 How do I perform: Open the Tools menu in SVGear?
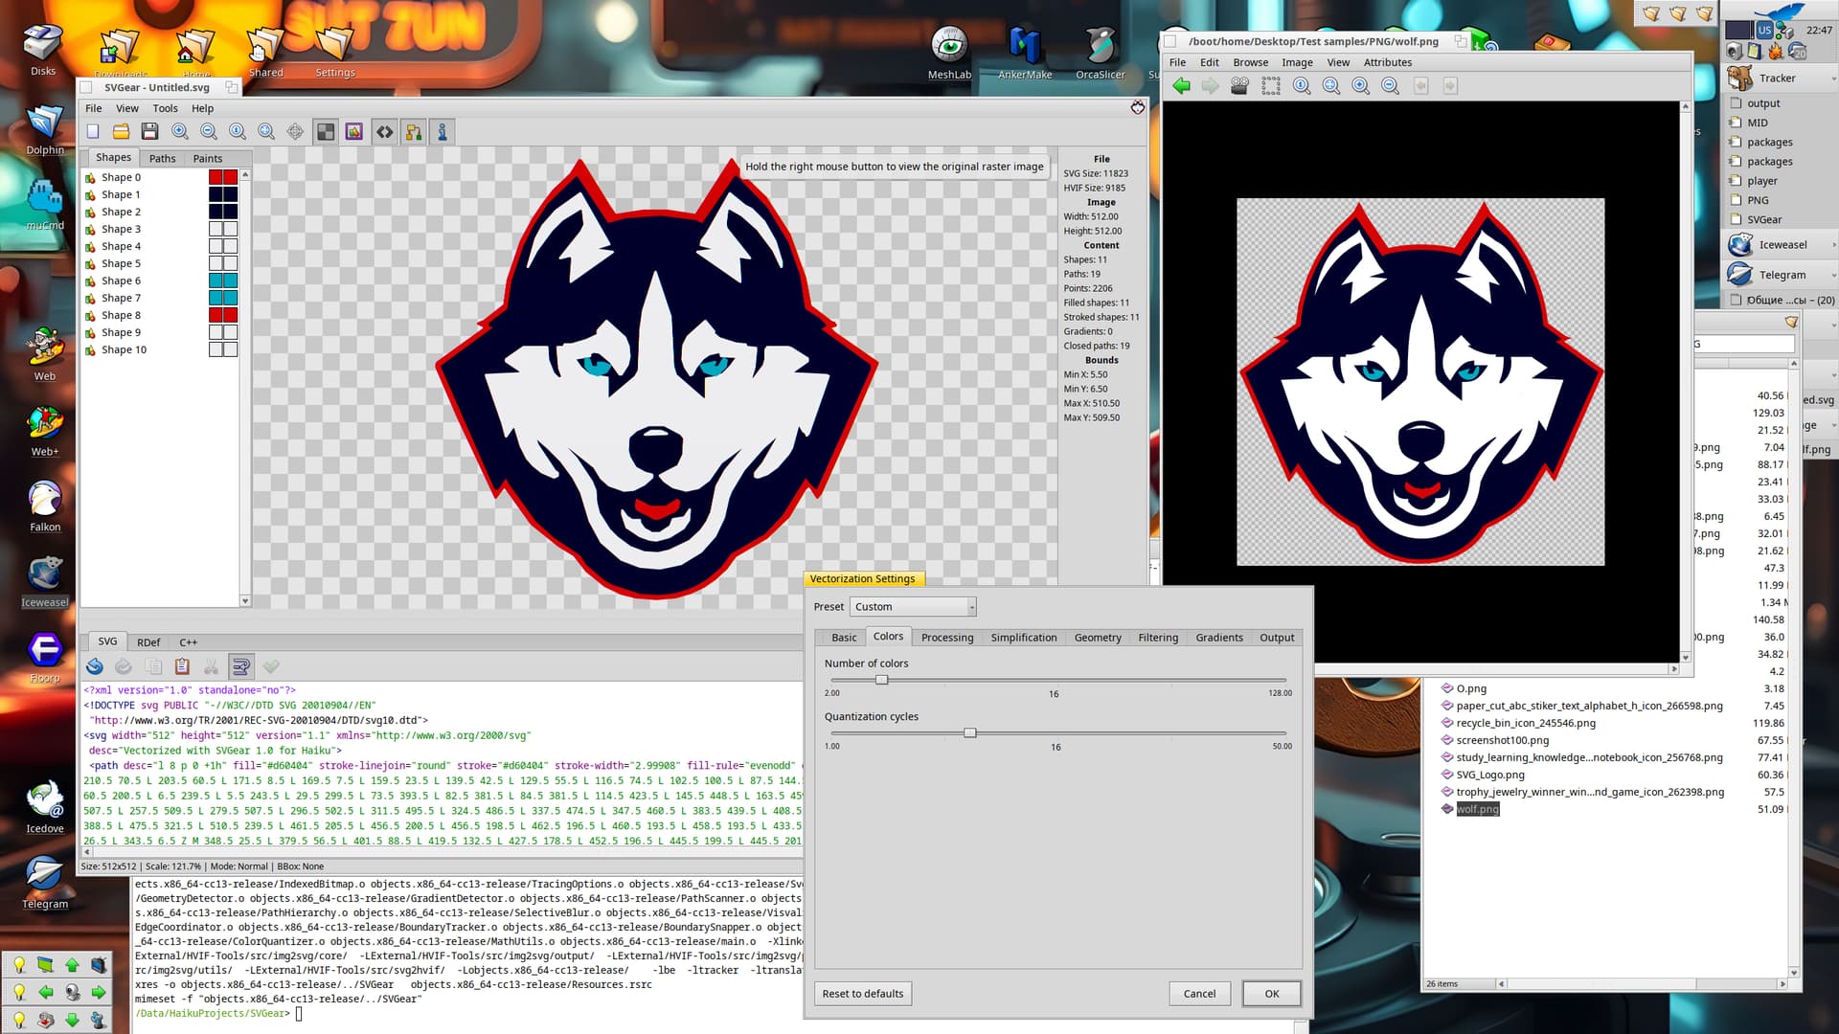[x=165, y=108]
